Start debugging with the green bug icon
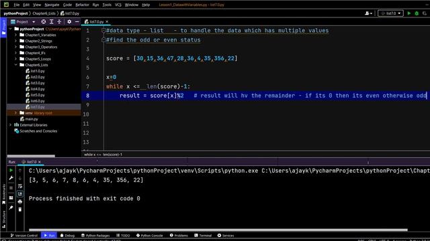The height and width of the screenshot is (241, 430). click(417, 13)
